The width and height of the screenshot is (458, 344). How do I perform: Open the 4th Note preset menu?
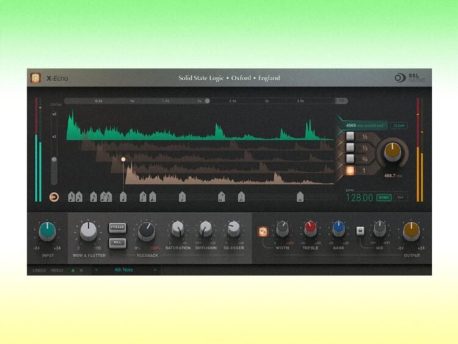coord(124,270)
